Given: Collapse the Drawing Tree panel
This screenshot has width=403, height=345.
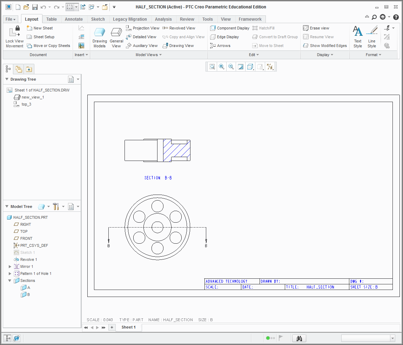Looking at the screenshot, I should pyautogui.click(x=7, y=79).
